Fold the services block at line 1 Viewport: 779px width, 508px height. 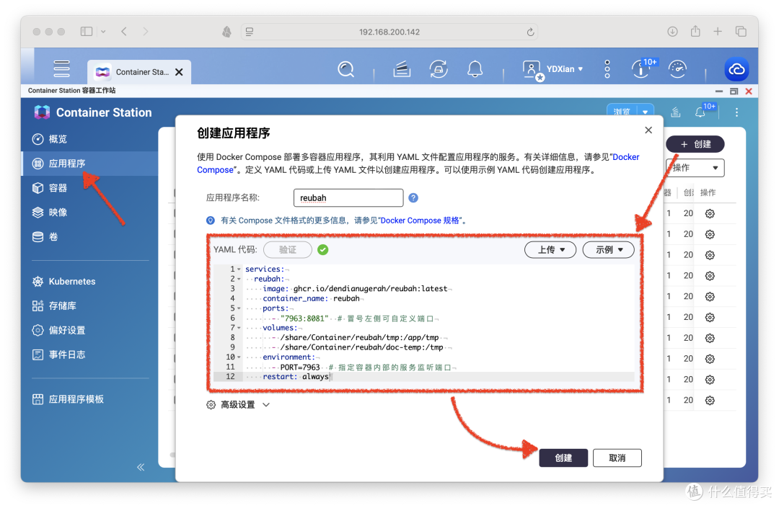click(239, 269)
